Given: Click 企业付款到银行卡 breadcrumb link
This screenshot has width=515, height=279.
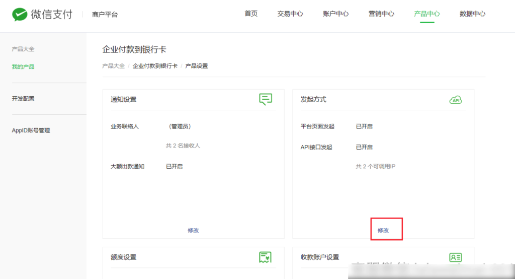Looking at the screenshot, I should [155, 66].
